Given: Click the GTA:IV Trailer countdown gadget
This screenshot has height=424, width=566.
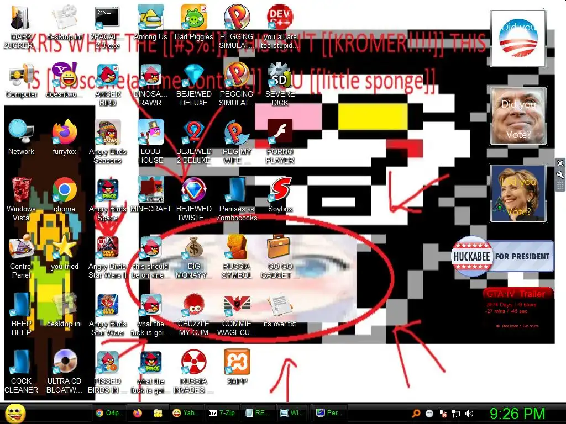Looking at the screenshot, I should click(517, 309).
